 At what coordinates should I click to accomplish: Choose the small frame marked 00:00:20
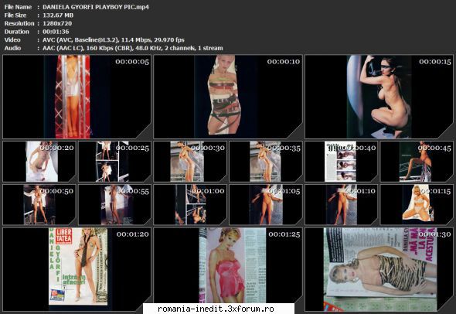39,162
